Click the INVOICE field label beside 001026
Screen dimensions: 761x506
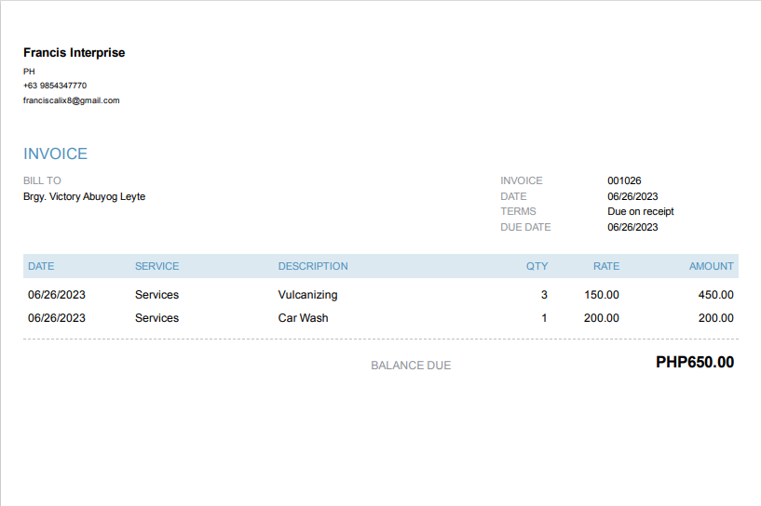click(x=522, y=180)
